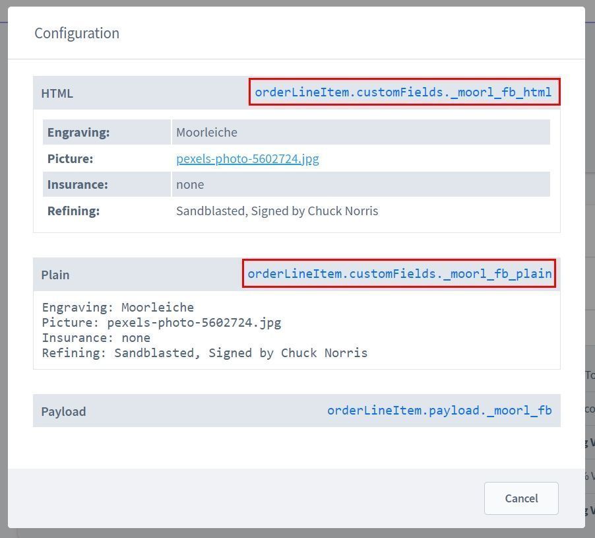Click the Engraving label in HTML table
This screenshot has height=538, width=595.
tap(78, 132)
